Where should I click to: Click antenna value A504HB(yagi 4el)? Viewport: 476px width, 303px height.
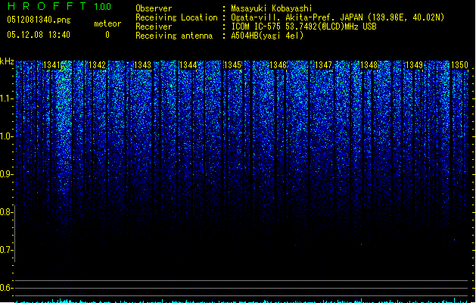[267, 36]
